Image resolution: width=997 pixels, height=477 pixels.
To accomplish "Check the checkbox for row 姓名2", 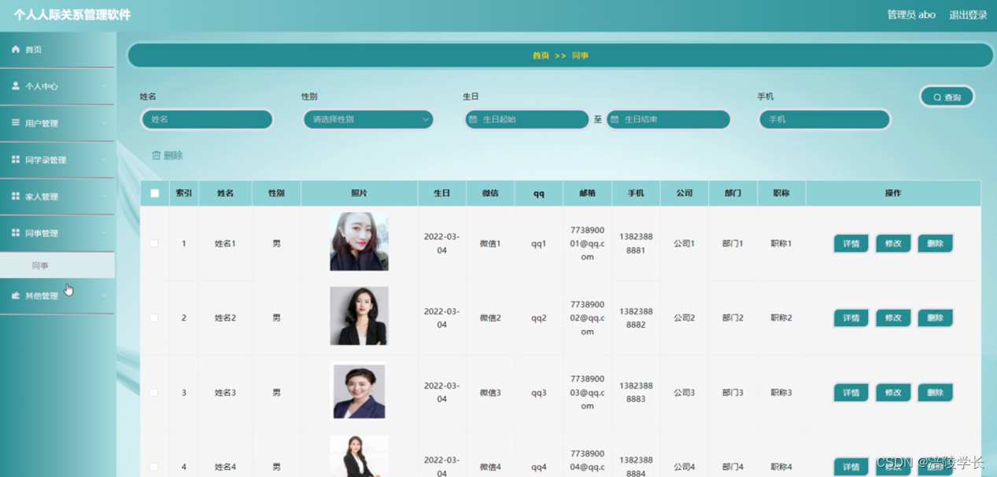I will click(x=154, y=318).
